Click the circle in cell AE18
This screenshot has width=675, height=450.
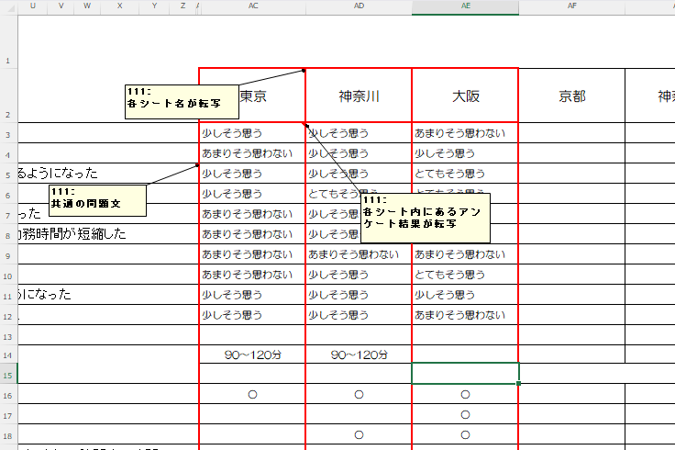click(465, 435)
